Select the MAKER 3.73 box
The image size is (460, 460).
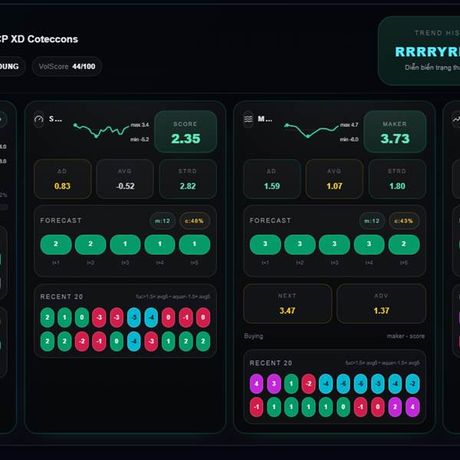pyautogui.click(x=395, y=132)
